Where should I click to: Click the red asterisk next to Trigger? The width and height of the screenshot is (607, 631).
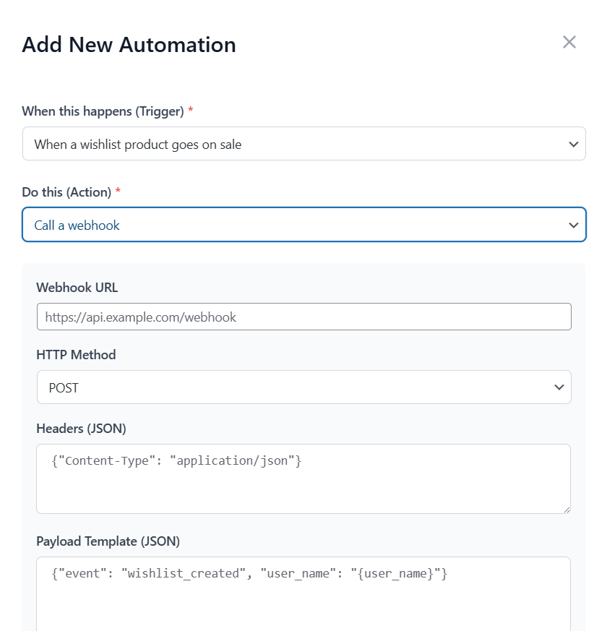pyautogui.click(x=190, y=111)
